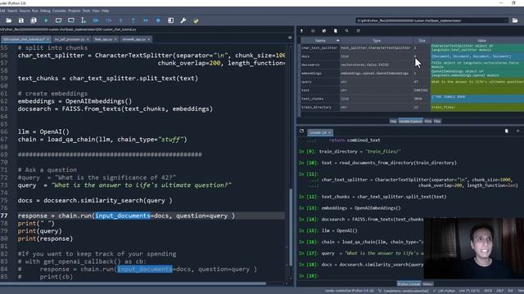The image size is (524, 294).
Task: Click the Save file icon
Action: [x=21, y=20]
